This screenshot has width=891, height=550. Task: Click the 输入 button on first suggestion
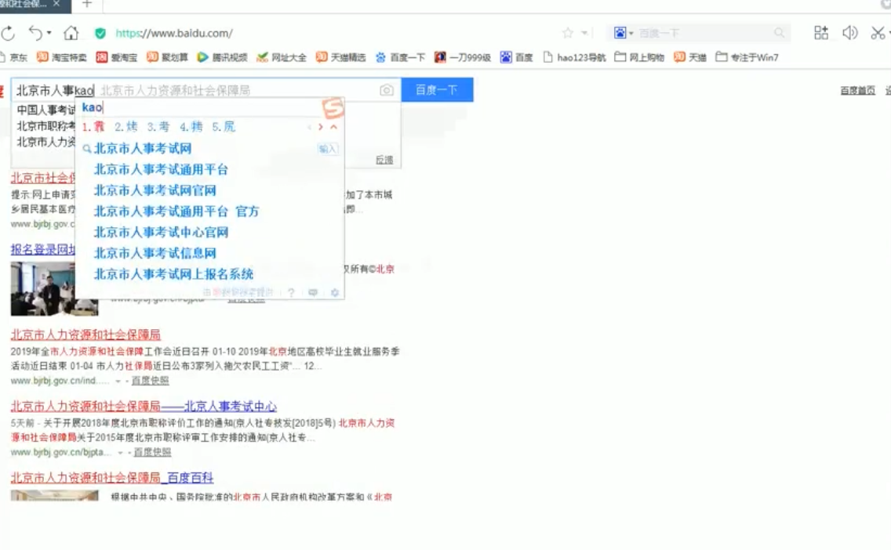click(x=327, y=149)
